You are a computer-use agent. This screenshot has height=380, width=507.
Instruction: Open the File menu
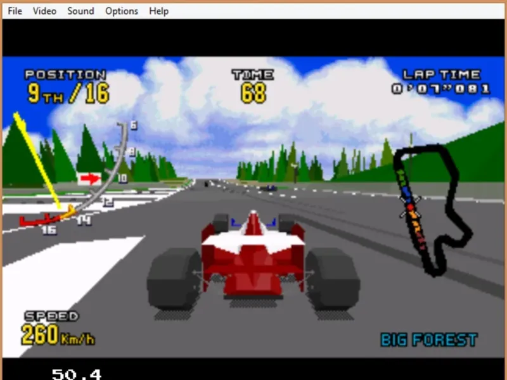pyautogui.click(x=15, y=11)
